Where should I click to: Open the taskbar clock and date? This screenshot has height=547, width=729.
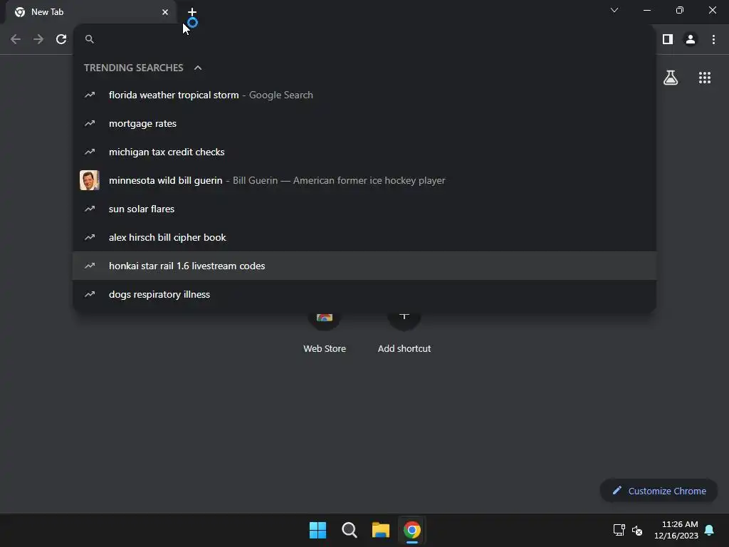[x=676, y=530]
